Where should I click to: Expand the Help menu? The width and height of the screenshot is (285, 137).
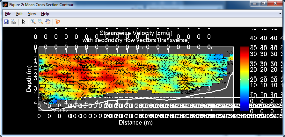point(45,14)
